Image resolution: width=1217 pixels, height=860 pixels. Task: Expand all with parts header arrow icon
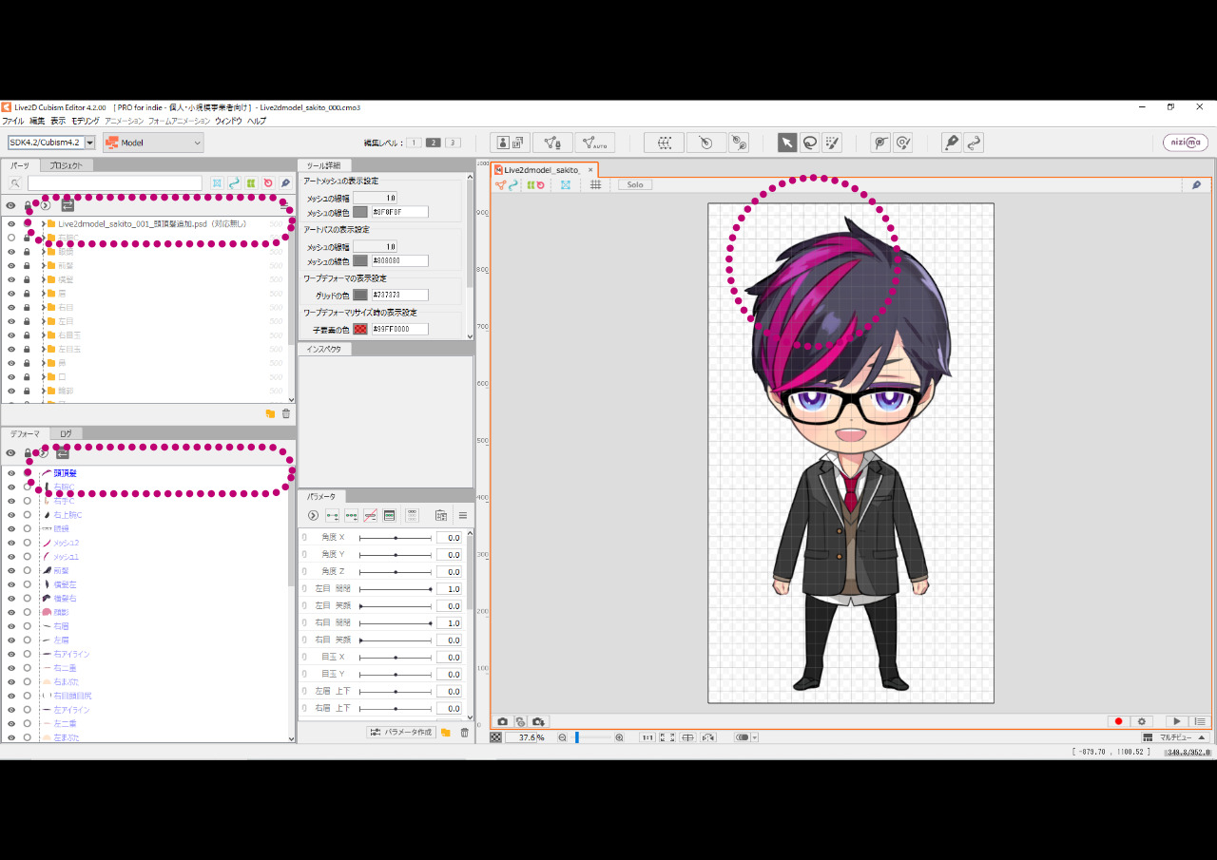[x=45, y=205]
